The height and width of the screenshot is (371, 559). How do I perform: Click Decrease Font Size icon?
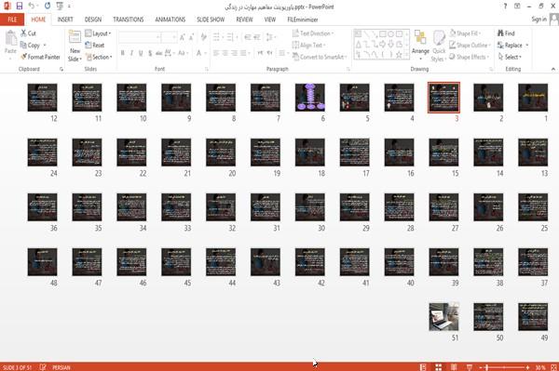click(x=192, y=37)
